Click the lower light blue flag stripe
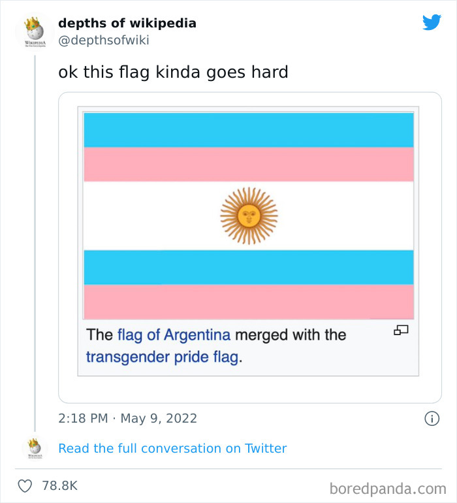The image size is (457, 503). 249,267
